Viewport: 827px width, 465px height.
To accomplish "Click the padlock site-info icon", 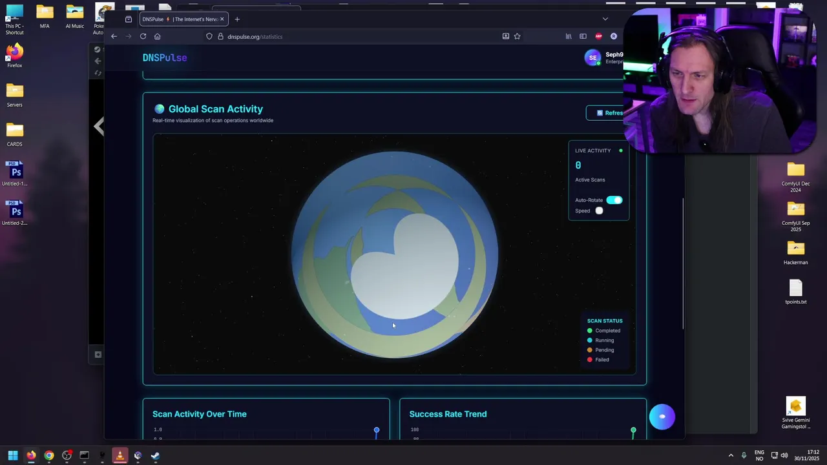I will [220, 36].
